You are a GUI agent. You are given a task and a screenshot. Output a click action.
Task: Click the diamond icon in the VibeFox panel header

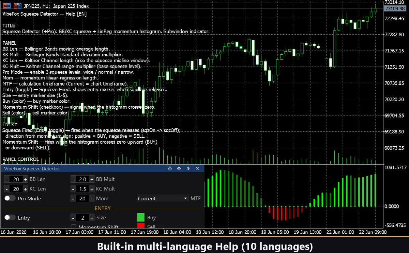point(188,168)
